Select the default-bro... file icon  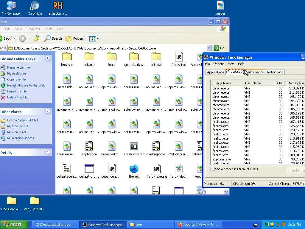(89, 171)
